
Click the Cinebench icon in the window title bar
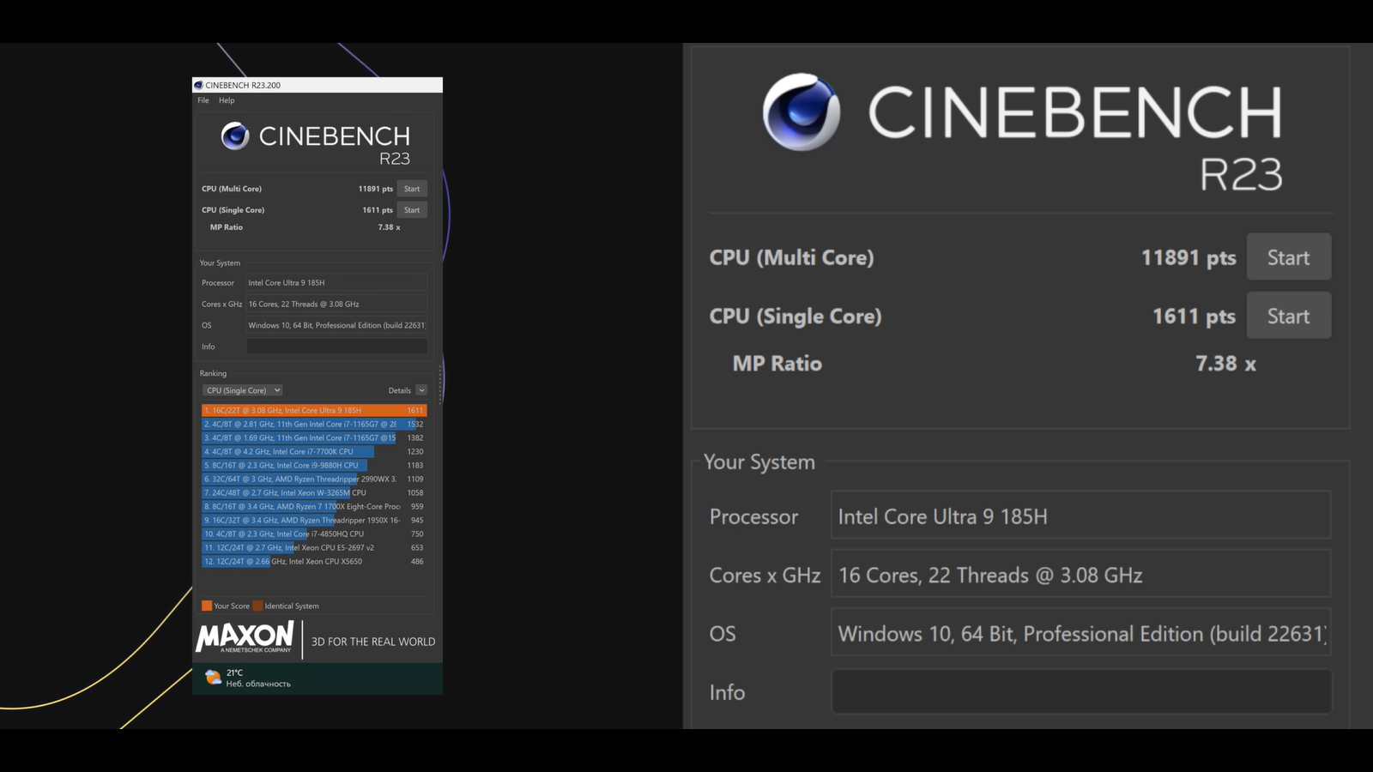coord(198,85)
